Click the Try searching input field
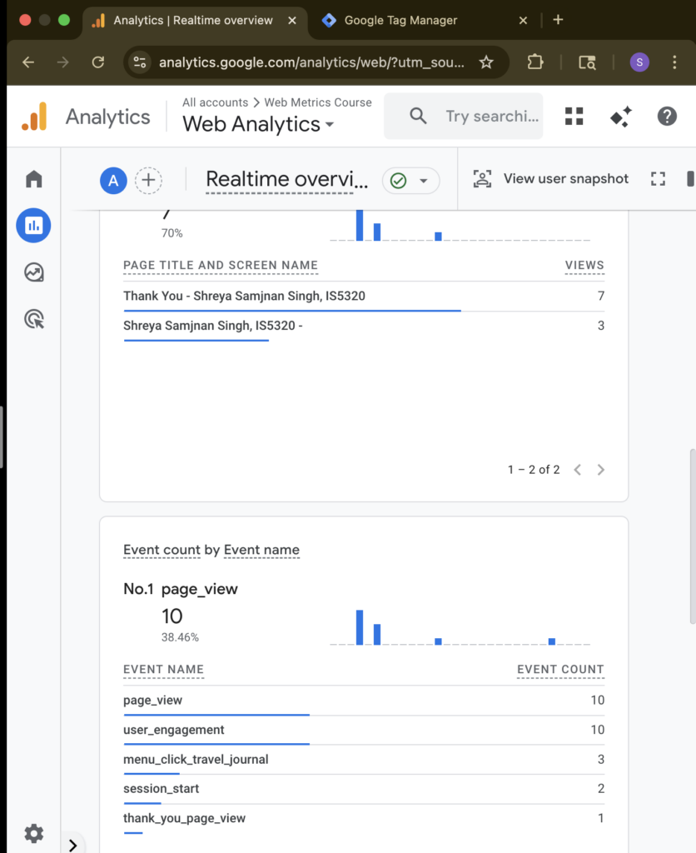This screenshot has height=853, width=696. pos(491,117)
